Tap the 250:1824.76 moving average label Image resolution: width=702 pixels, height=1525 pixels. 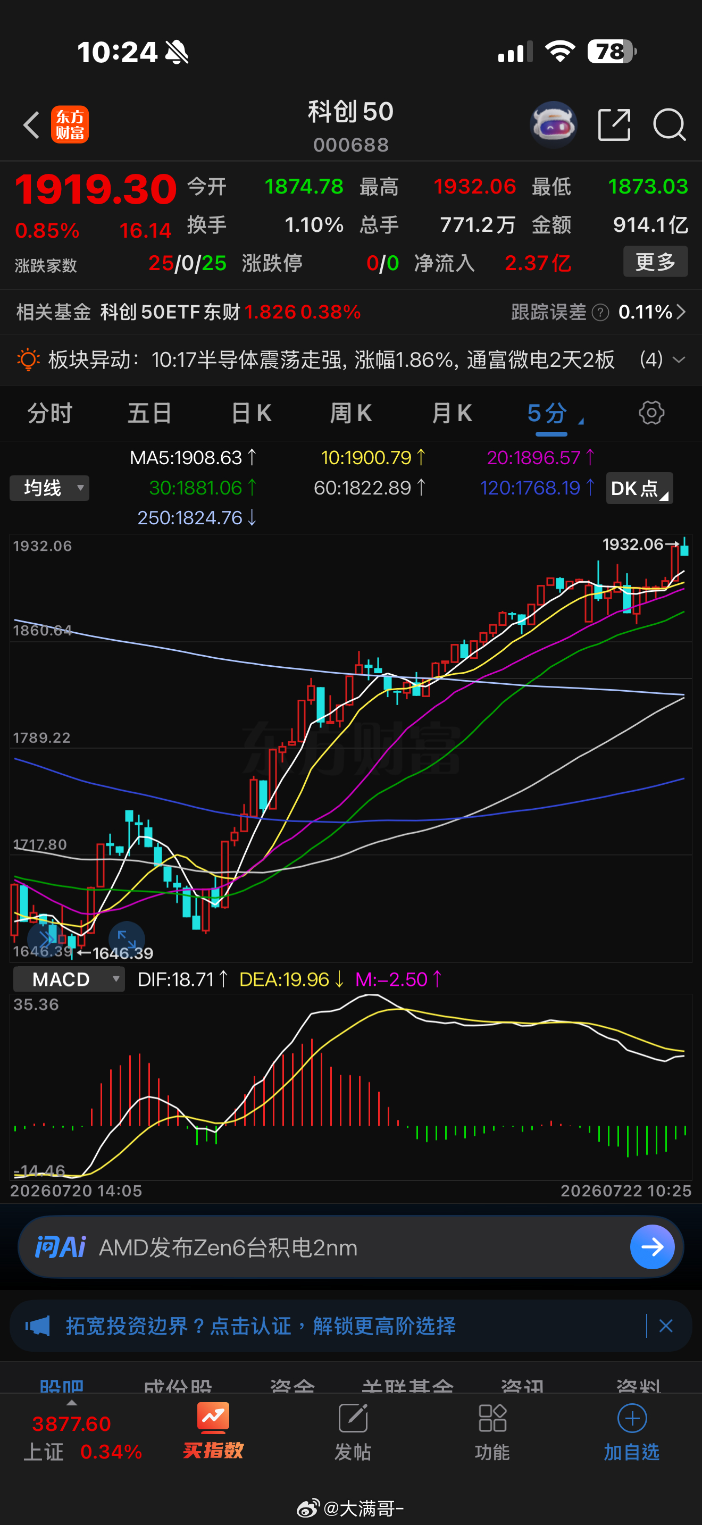pos(197,518)
